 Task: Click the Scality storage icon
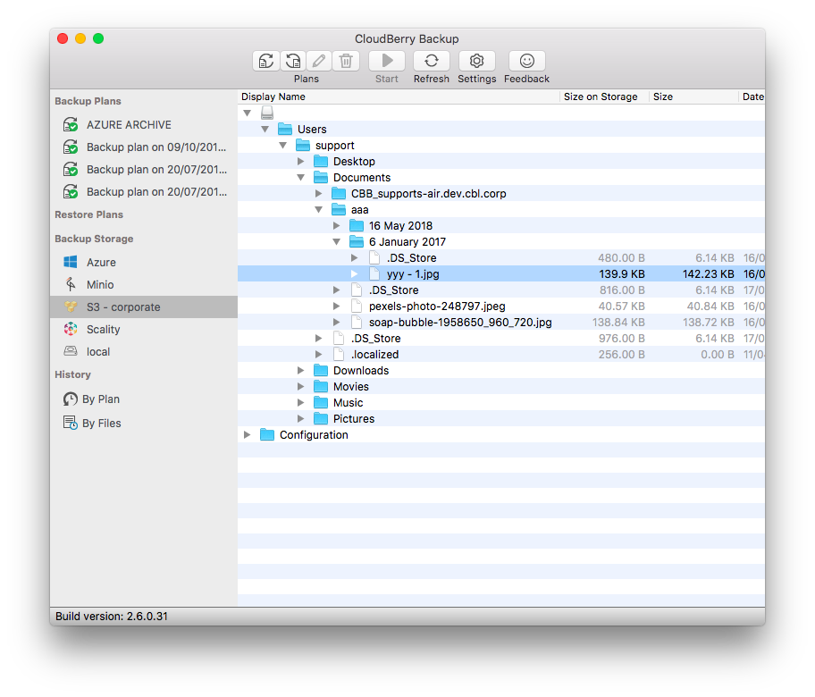71,329
